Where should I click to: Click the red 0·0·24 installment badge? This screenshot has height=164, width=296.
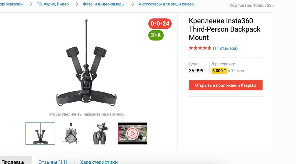[x=160, y=24]
